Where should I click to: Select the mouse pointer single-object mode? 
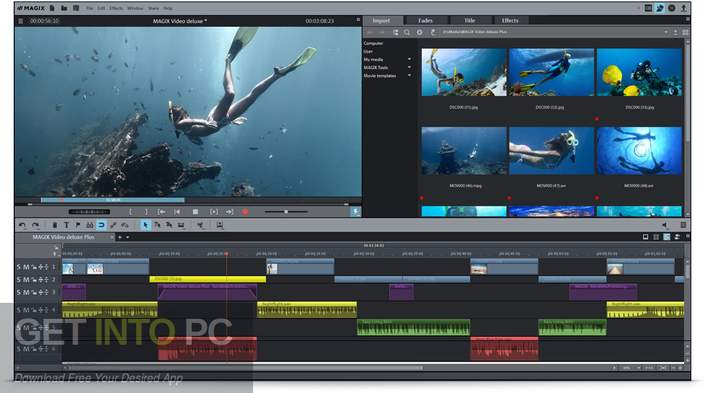click(x=145, y=225)
